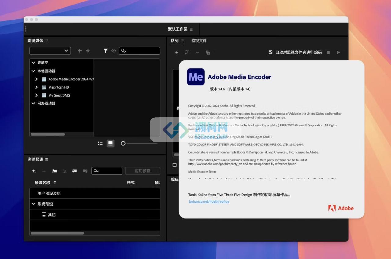Click the remove minus icon in Queue
Image resolution: width=391 pixels, height=259 pixels.
pos(197,53)
